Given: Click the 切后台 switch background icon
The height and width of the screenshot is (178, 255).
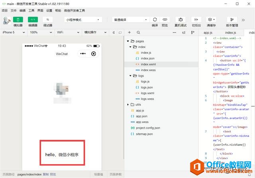Looking at the screenshot, I should tap(196, 19).
